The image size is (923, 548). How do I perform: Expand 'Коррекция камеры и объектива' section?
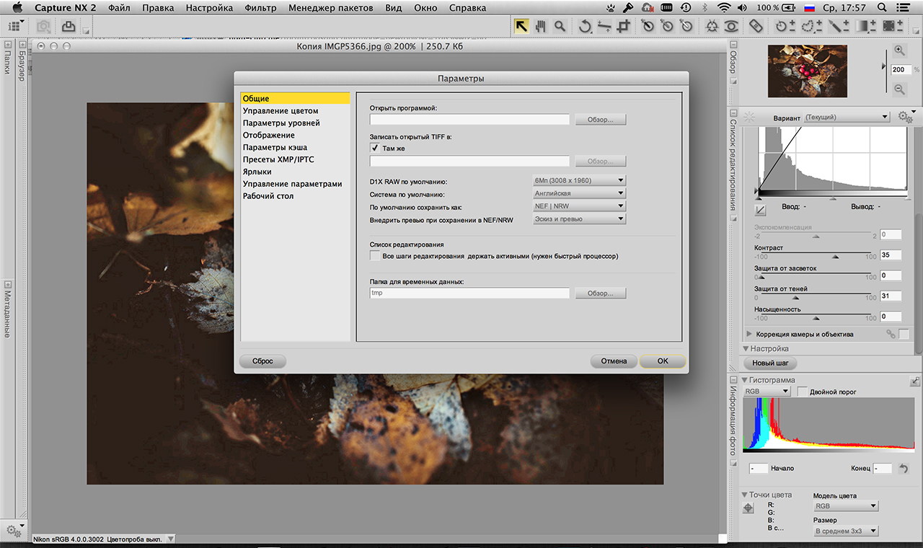(x=749, y=335)
